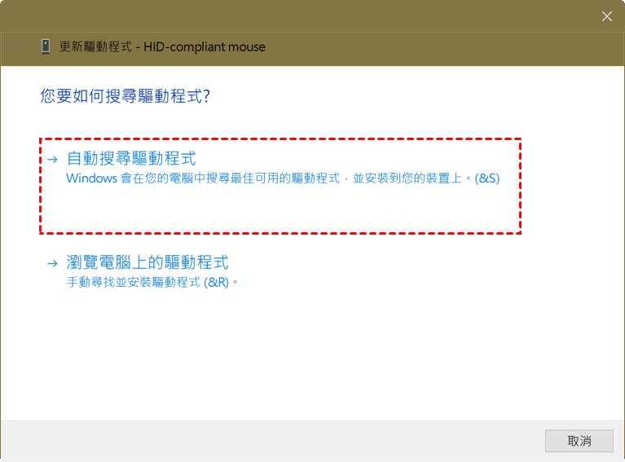Click the dimmed back arrow in header
625x462 pixels.
tap(14, 46)
